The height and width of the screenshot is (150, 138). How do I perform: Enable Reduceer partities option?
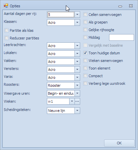click(x=6, y=38)
